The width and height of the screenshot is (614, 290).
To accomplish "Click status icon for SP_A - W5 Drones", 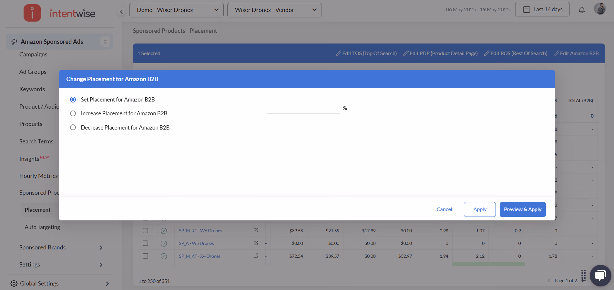I will (x=164, y=243).
